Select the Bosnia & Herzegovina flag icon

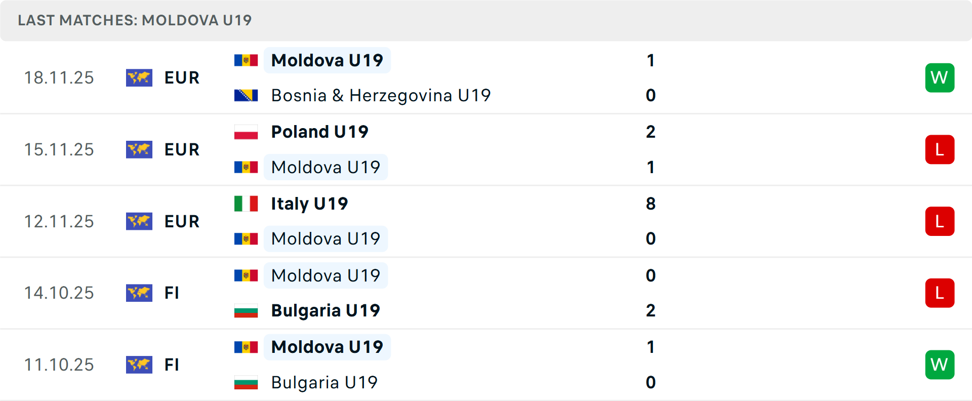pos(246,95)
